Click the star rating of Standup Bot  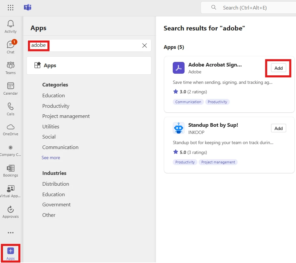[190, 152]
